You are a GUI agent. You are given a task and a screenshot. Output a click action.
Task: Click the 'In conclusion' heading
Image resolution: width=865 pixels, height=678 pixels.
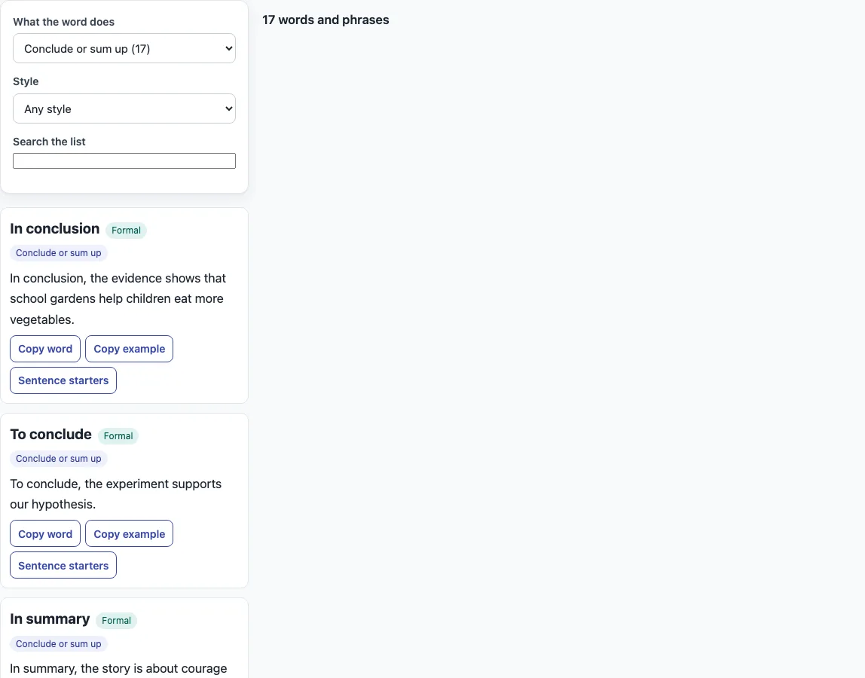[54, 229]
